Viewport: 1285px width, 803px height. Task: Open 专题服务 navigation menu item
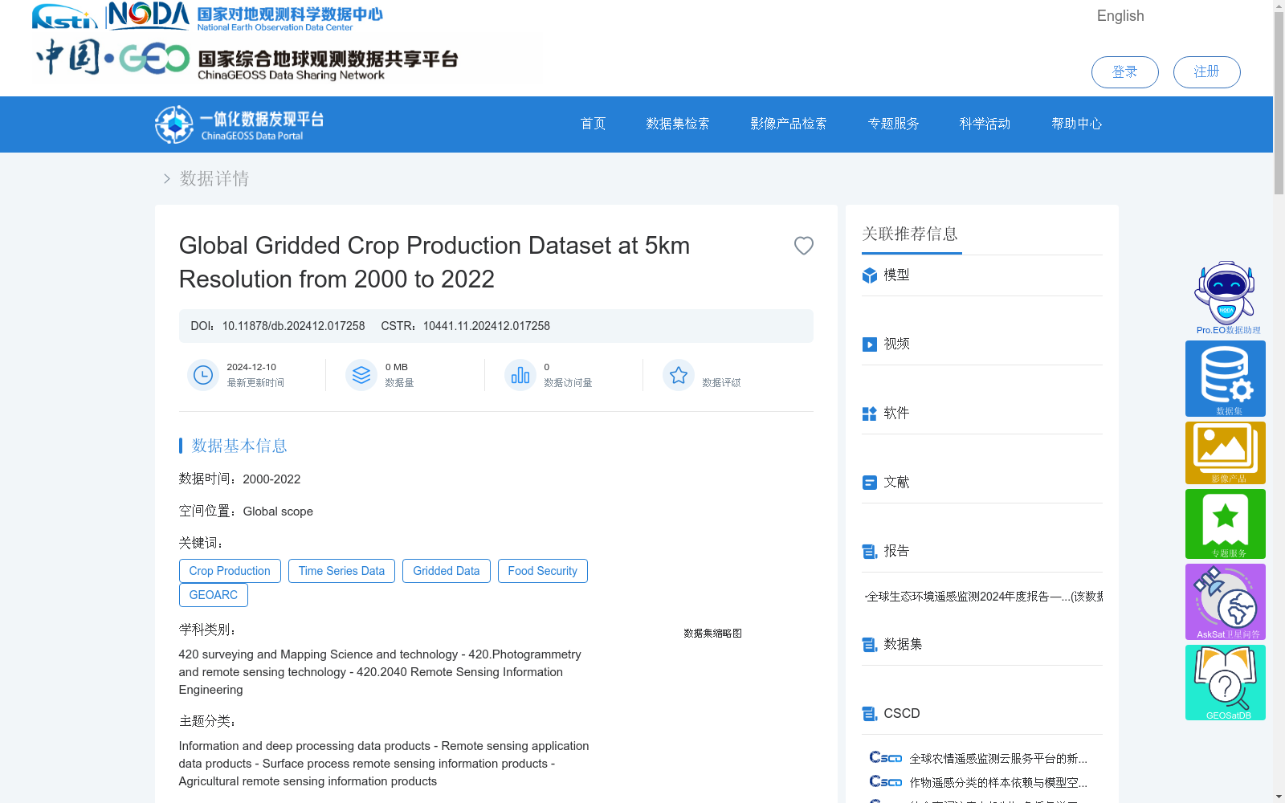tap(893, 124)
